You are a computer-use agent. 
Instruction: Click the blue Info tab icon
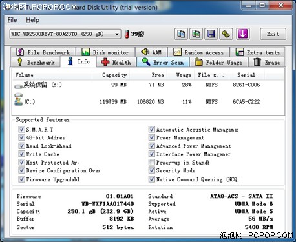click(x=70, y=61)
